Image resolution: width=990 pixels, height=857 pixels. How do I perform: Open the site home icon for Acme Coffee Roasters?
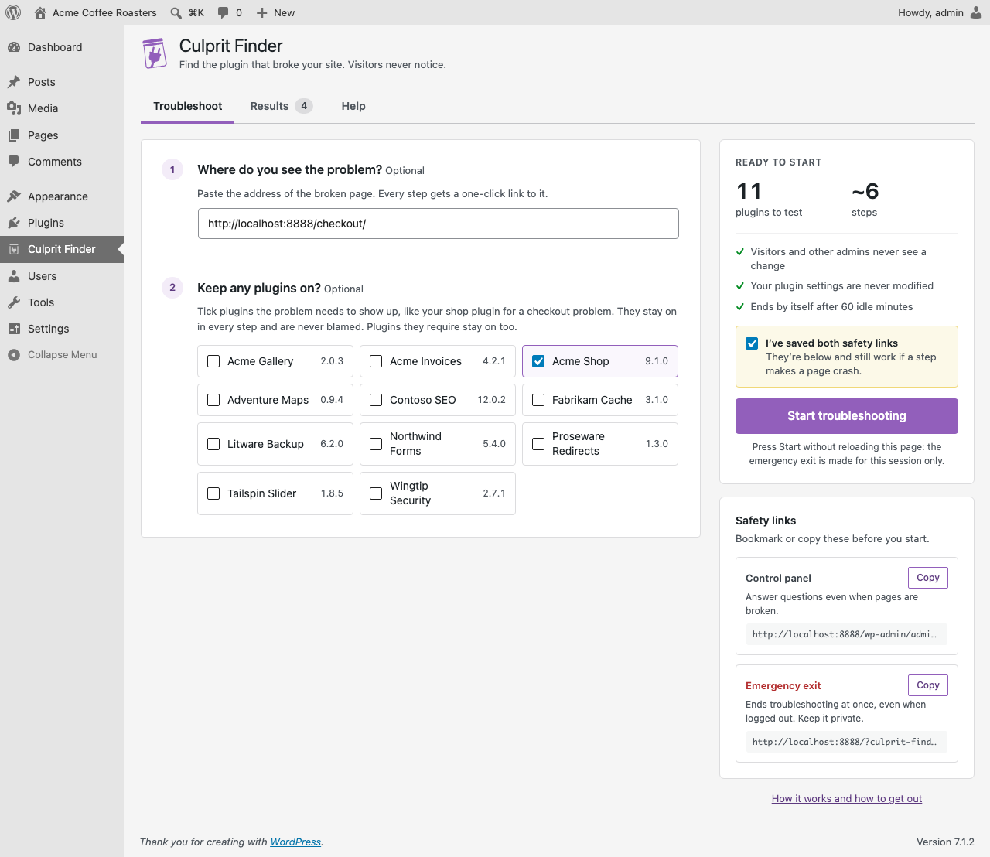coord(40,12)
